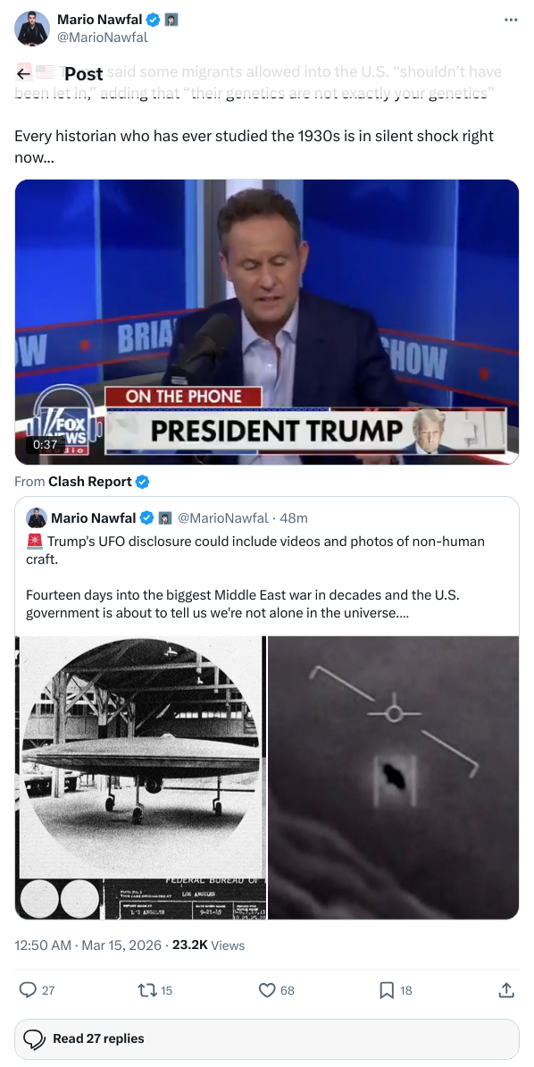Image resolution: width=534 pixels, height=1067 pixels.
Task: Open the infrared UFO targeting image
Action: 393,777
